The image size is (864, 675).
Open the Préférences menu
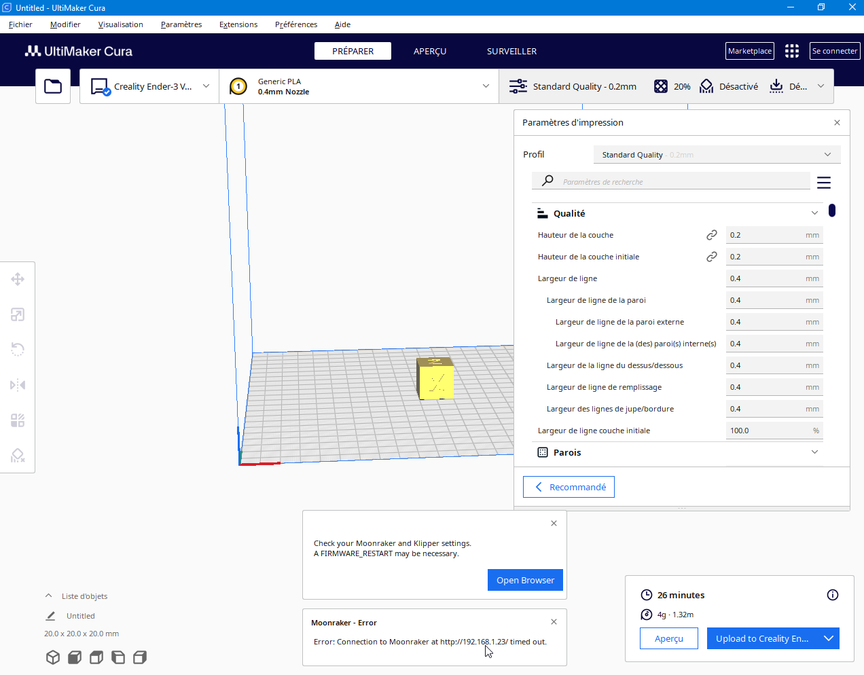tap(296, 24)
